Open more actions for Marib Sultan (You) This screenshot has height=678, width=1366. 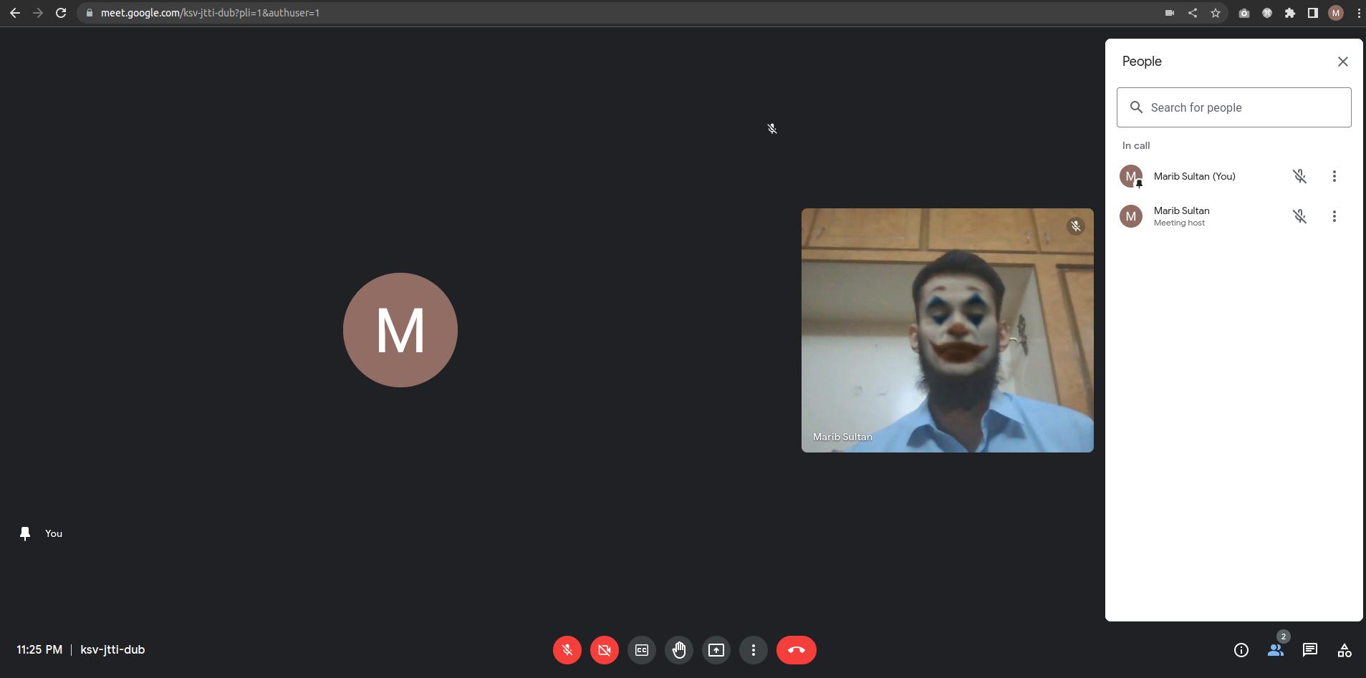1334,176
